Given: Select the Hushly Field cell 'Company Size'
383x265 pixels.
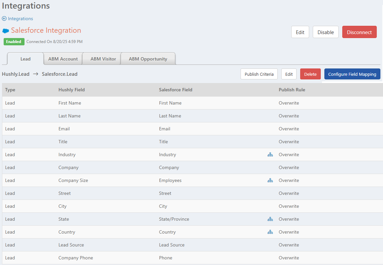Looking at the screenshot, I should (x=73, y=181).
